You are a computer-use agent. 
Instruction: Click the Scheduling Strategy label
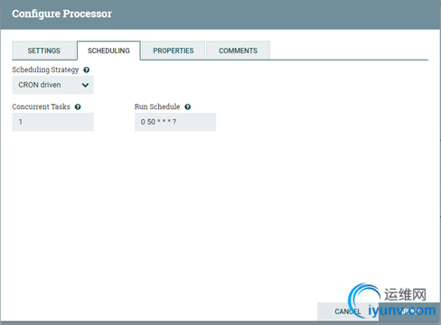point(45,70)
